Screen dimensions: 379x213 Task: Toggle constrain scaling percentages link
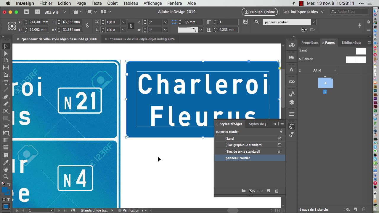coord(131,26)
